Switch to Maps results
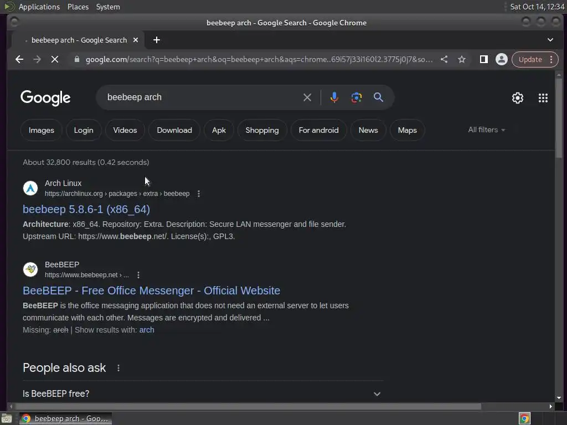 point(407,130)
